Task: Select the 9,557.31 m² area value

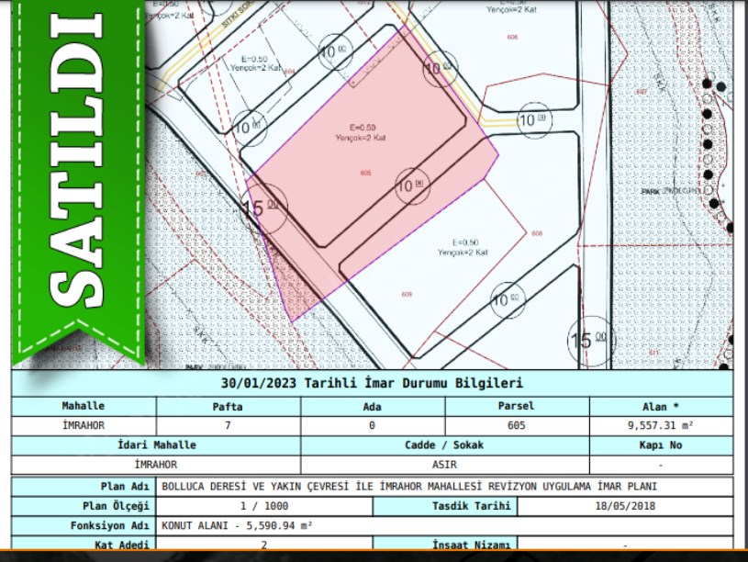Action: click(x=661, y=425)
